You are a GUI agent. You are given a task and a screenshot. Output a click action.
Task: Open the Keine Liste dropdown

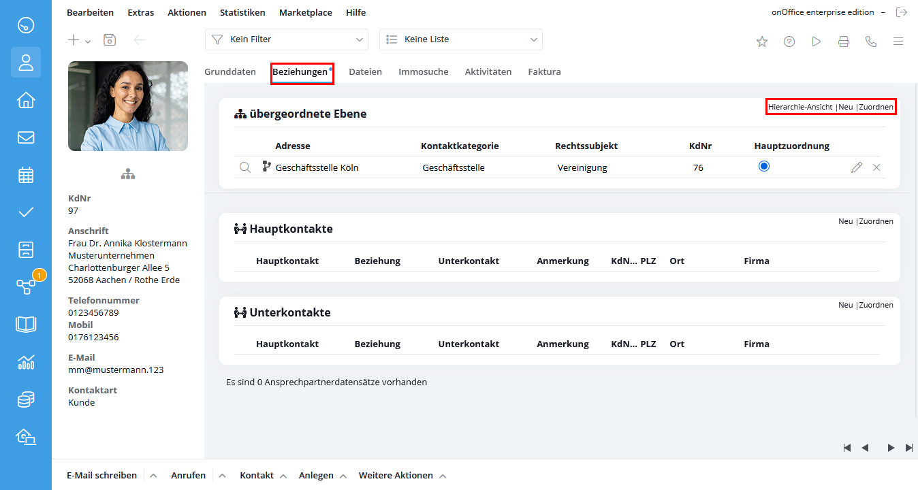[460, 39]
